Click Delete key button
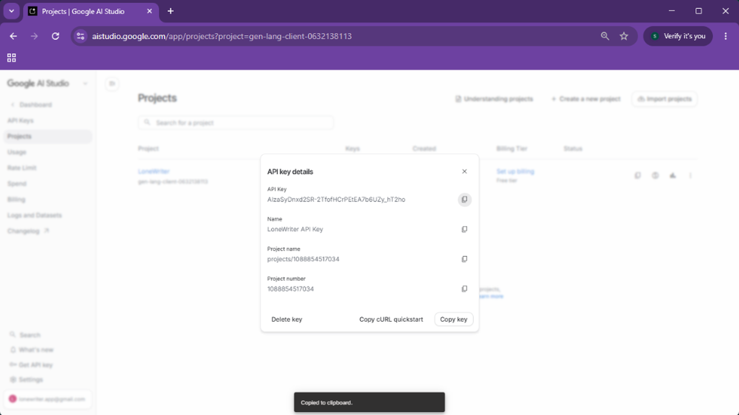The image size is (739, 415). (x=286, y=319)
